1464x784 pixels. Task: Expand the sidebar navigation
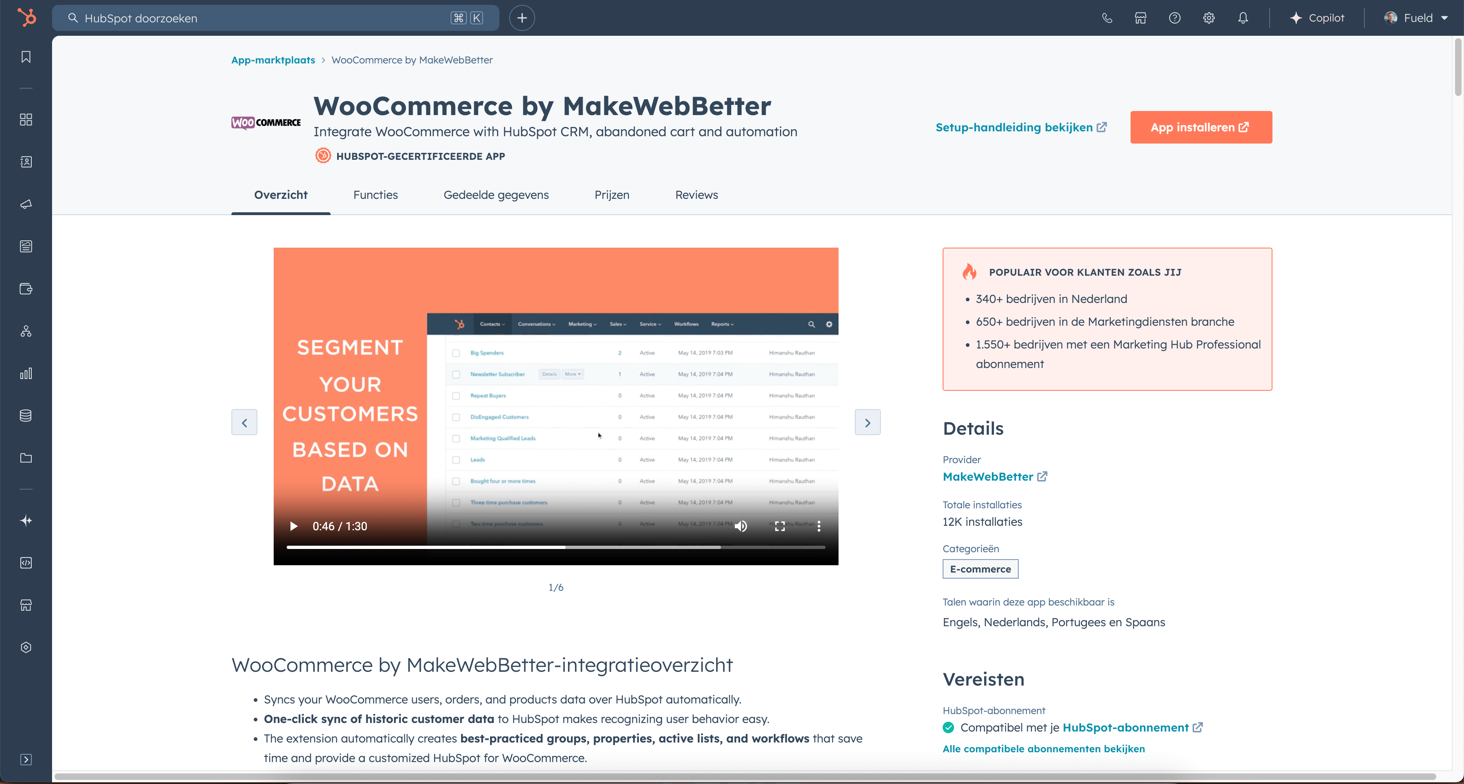point(26,760)
